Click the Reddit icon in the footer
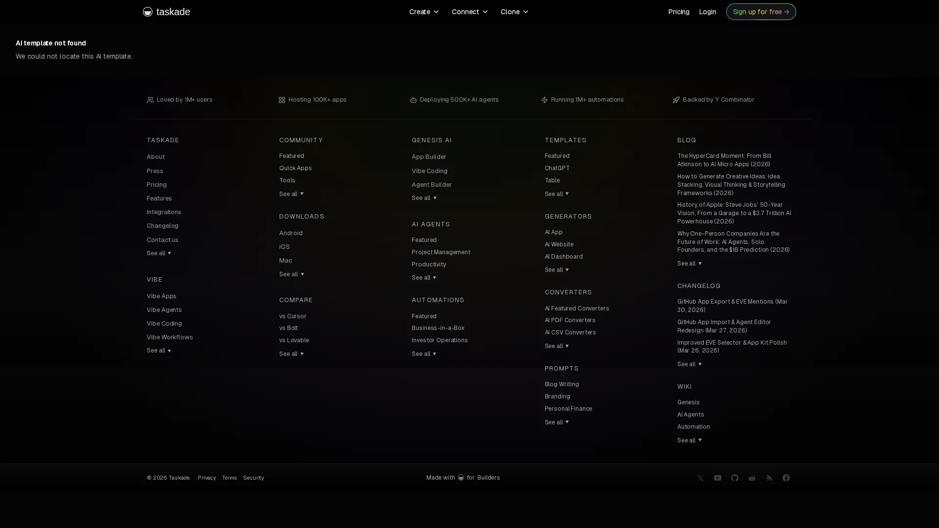The width and height of the screenshot is (939, 528). tap(752, 478)
